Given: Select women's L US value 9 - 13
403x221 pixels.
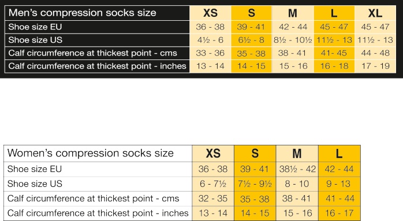Looking at the screenshot, I should pyautogui.click(x=338, y=183).
